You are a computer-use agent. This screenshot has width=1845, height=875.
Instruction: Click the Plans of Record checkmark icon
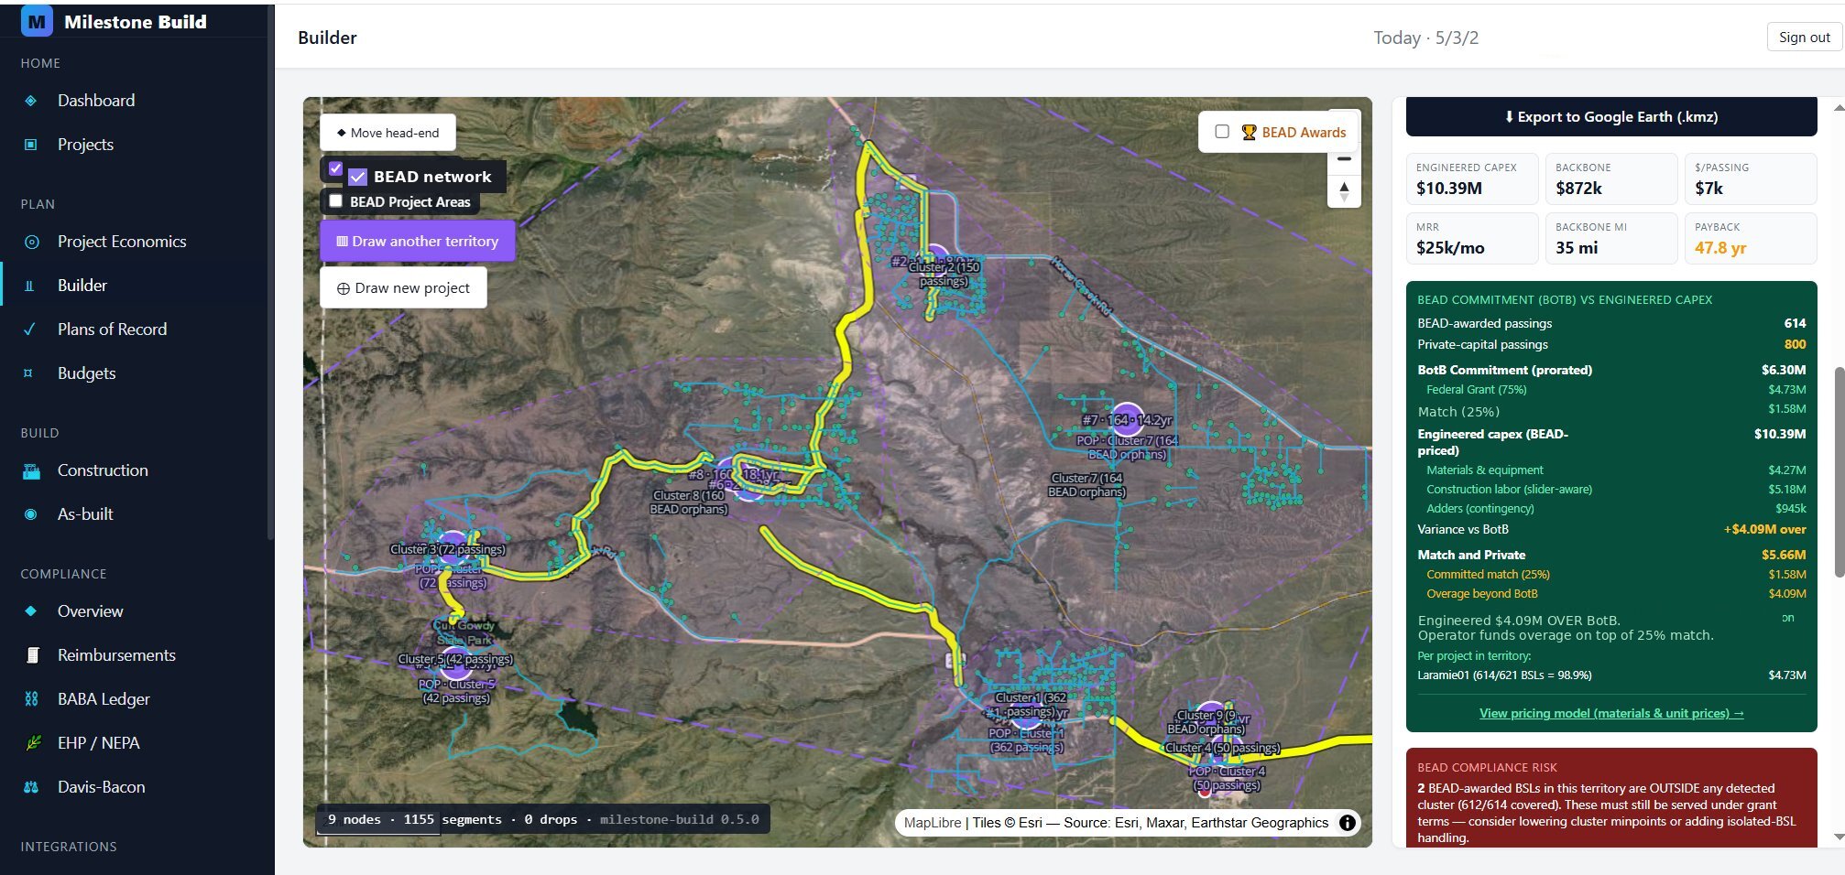coord(29,329)
